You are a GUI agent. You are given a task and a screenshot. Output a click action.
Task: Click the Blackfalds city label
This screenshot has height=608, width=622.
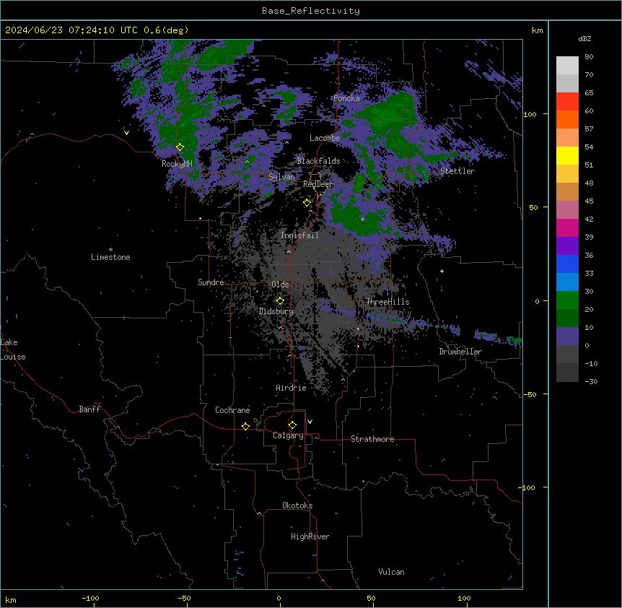318,161
